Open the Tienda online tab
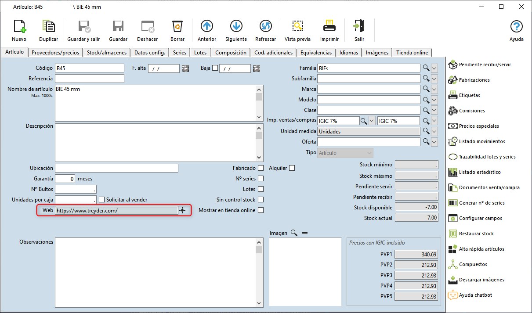Viewport: 532px width, 313px height. [412, 53]
